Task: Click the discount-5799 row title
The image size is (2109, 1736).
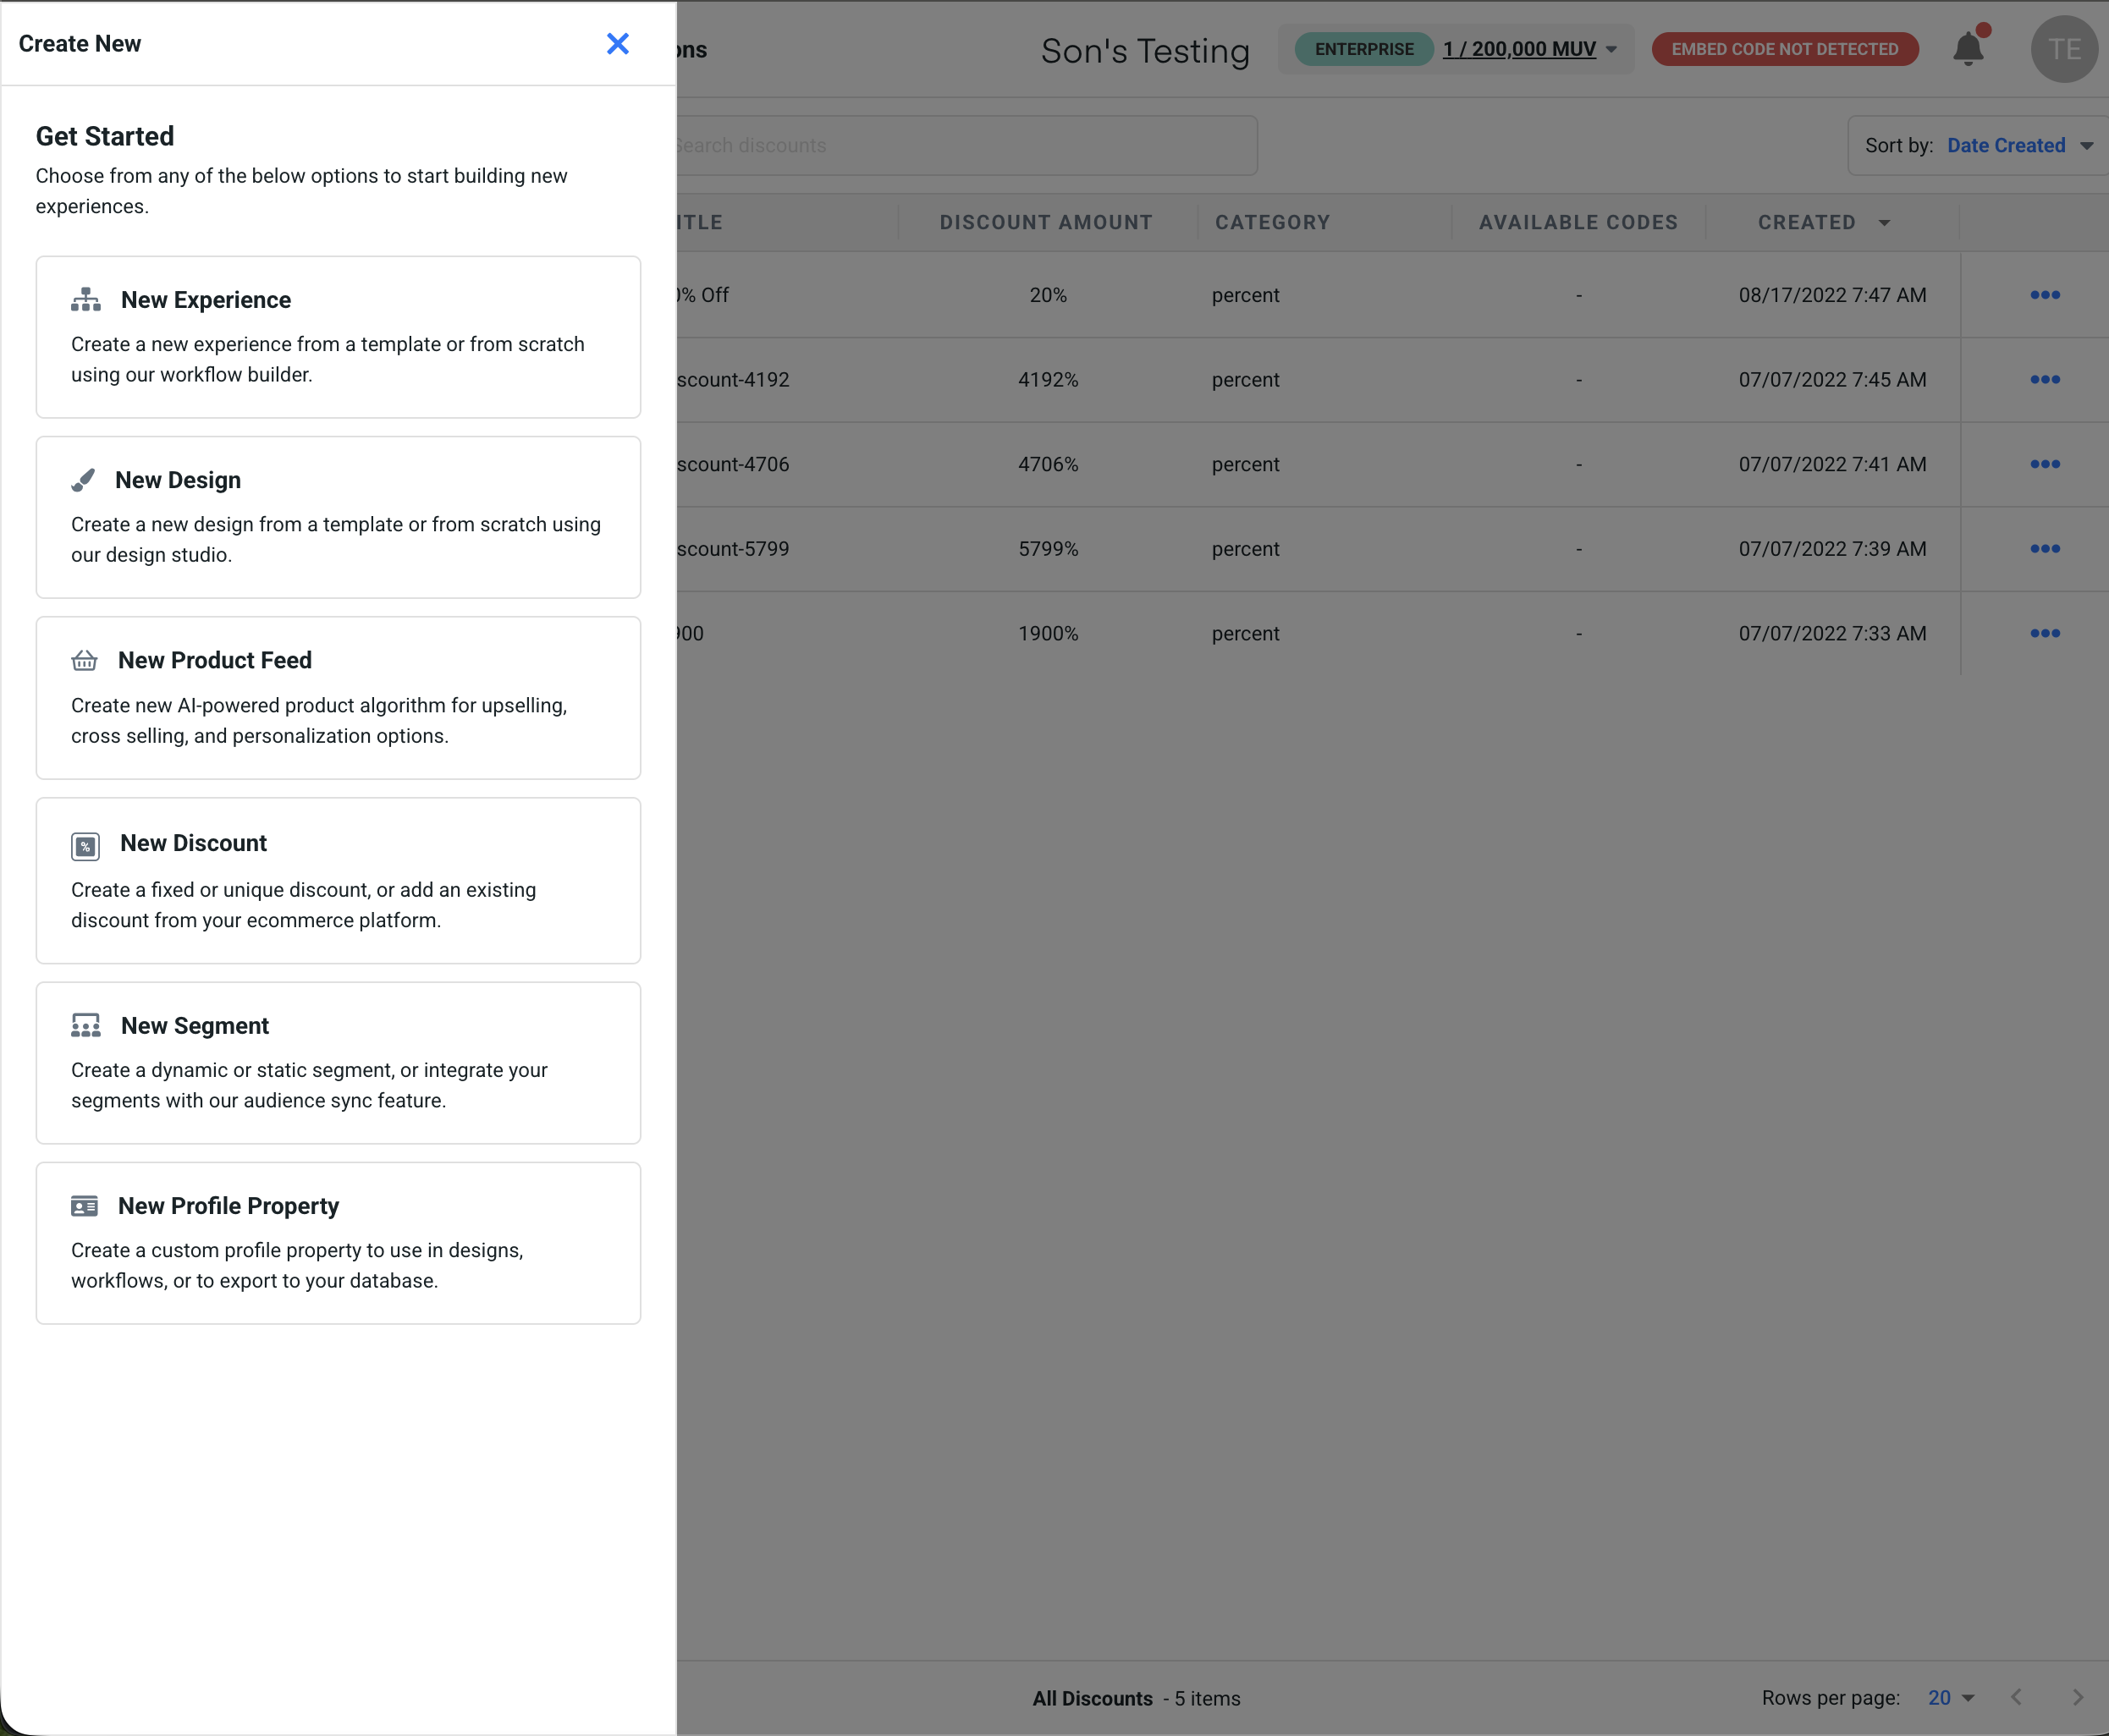Action: pos(732,549)
